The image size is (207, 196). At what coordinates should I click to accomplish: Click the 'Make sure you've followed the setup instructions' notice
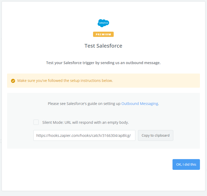coord(103,81)
